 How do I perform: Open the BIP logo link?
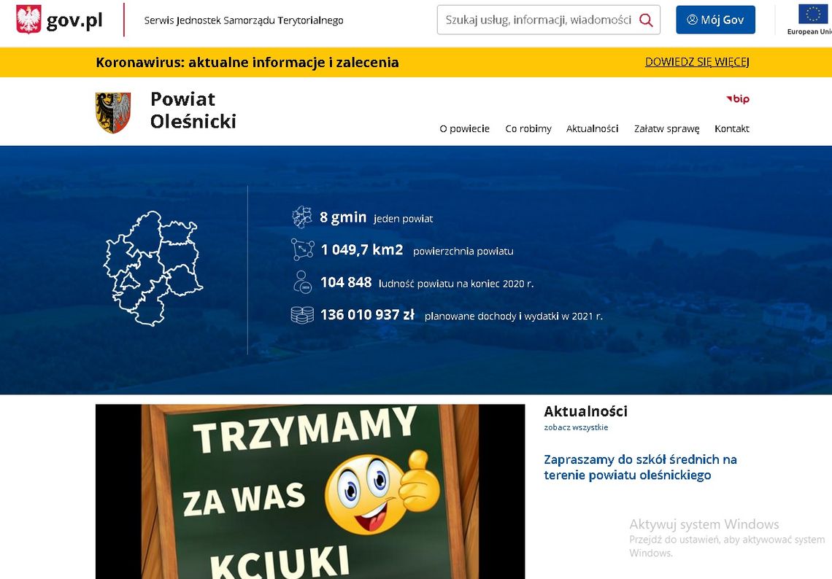tap(738, 99)
